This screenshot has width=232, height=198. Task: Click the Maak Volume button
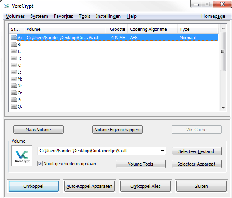[x=39, y=130]
